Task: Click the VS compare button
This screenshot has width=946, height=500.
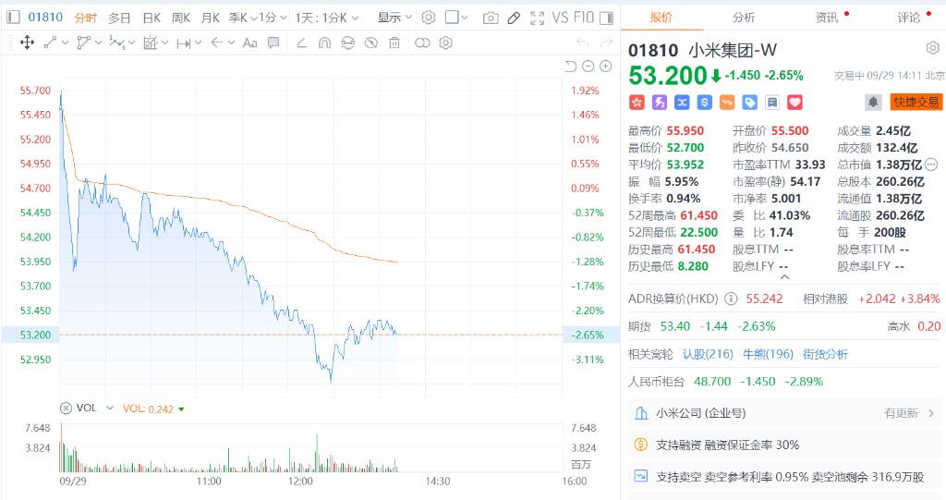Action: [x=560, y=18]
